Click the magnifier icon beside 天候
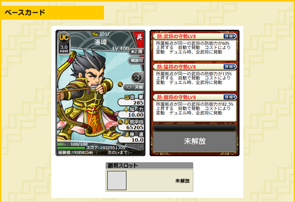Screen dimensions: 295x202 [x=120, y=84]
